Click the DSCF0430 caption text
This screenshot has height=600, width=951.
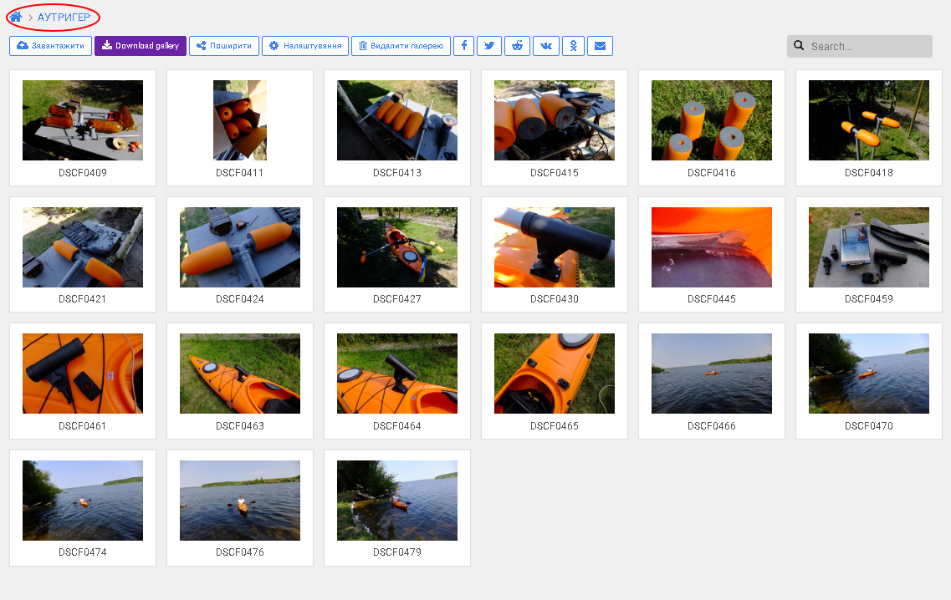555,299
